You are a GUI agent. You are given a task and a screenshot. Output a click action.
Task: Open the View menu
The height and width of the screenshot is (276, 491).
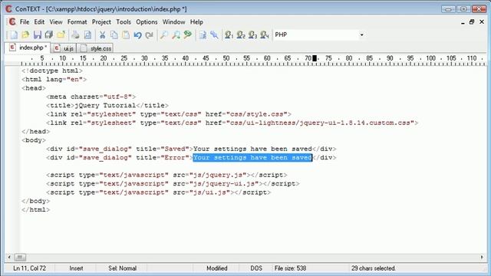tap(56, 22)
